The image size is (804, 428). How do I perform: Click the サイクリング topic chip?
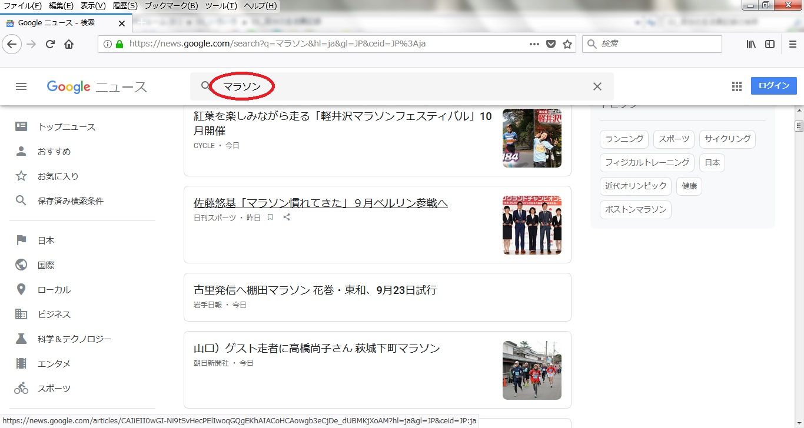(727, 139)
